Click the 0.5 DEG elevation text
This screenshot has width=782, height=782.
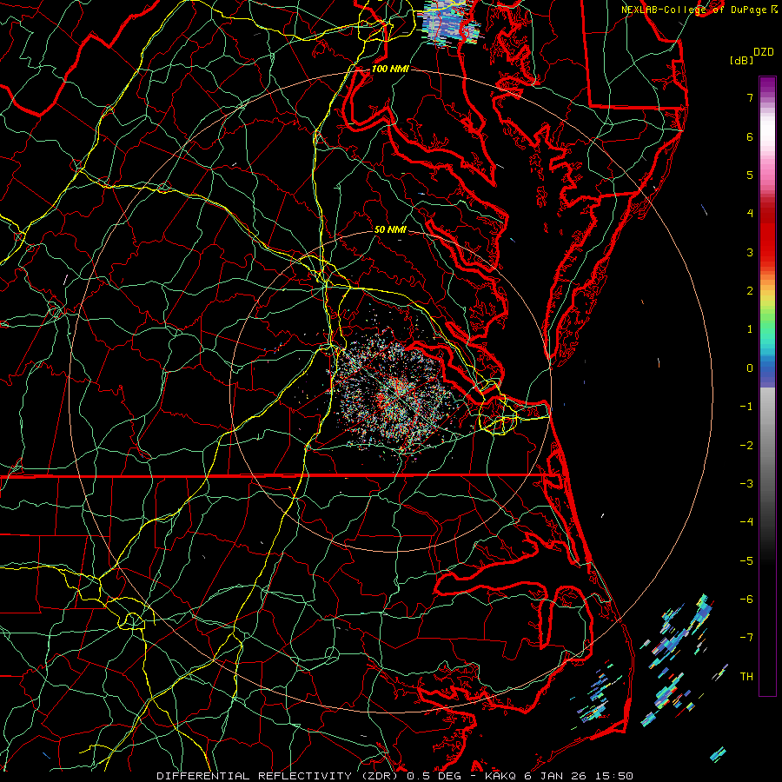pos(434,776)
